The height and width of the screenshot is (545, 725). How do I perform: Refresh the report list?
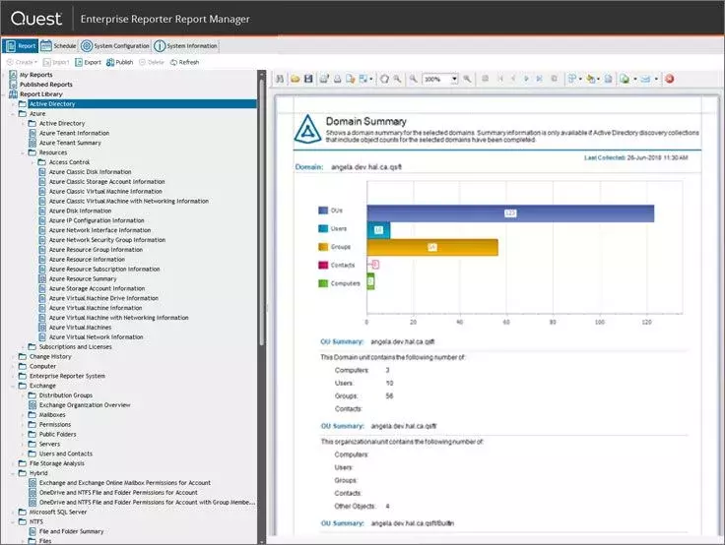tap(184, 62)
